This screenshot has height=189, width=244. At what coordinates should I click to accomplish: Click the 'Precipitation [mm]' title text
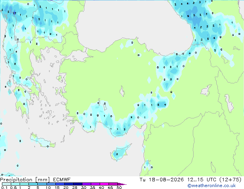point(25,180)
